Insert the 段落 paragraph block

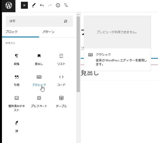tap(17, 59)
